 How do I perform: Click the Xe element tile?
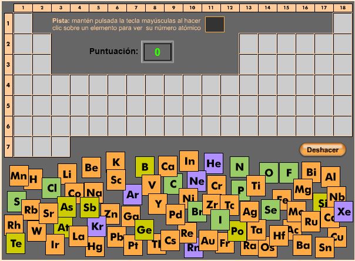[344, 211]
